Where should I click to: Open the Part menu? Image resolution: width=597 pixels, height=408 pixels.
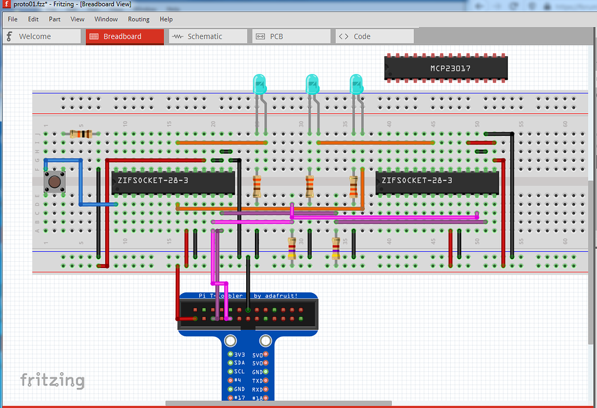click(54, 19)
